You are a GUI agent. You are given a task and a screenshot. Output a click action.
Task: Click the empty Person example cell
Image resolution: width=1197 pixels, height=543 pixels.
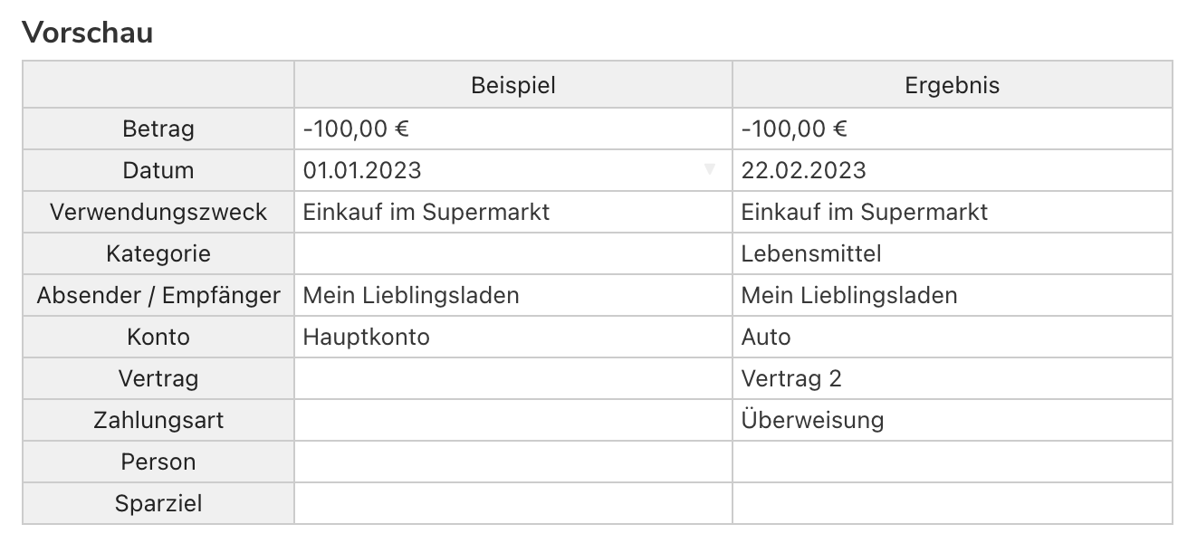point(512,462)
